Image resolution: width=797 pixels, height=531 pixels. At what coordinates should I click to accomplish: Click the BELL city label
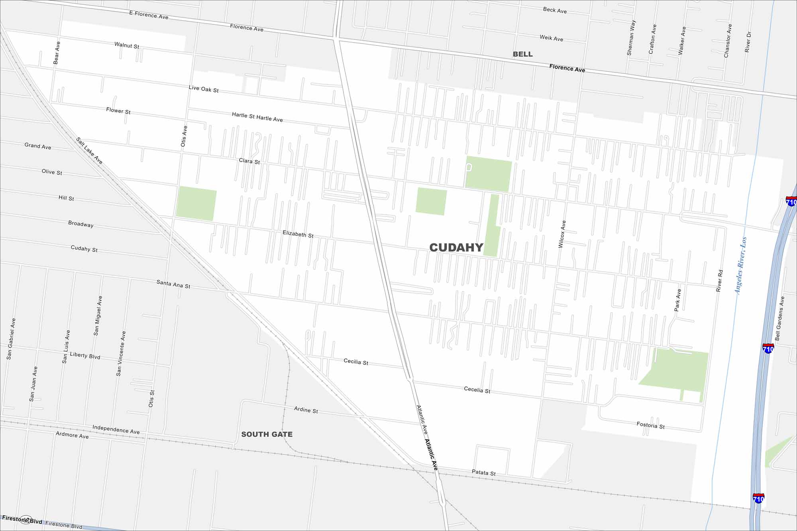(x=522, y=54)
